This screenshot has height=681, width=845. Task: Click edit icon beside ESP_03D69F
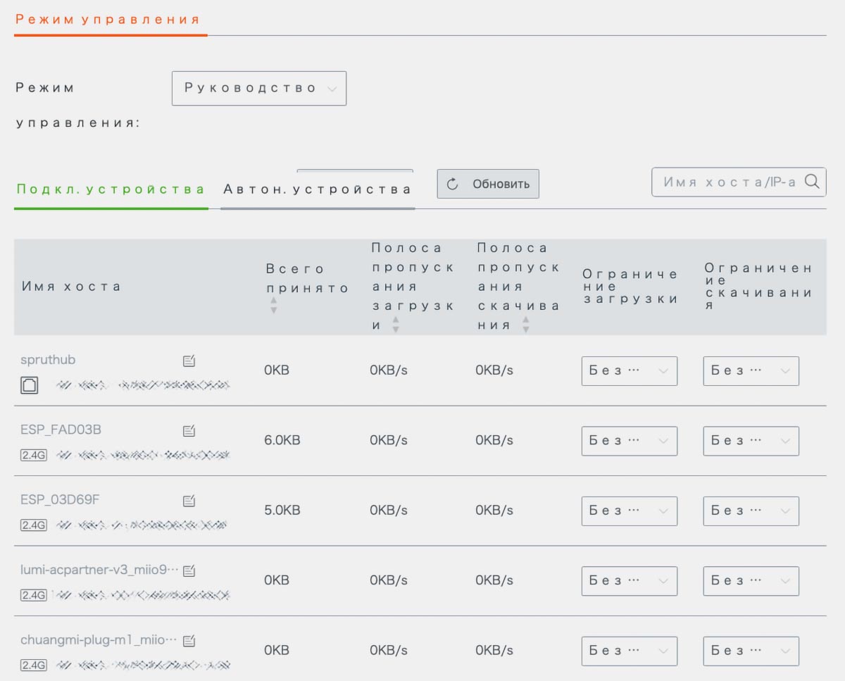[x=189, y=501]
